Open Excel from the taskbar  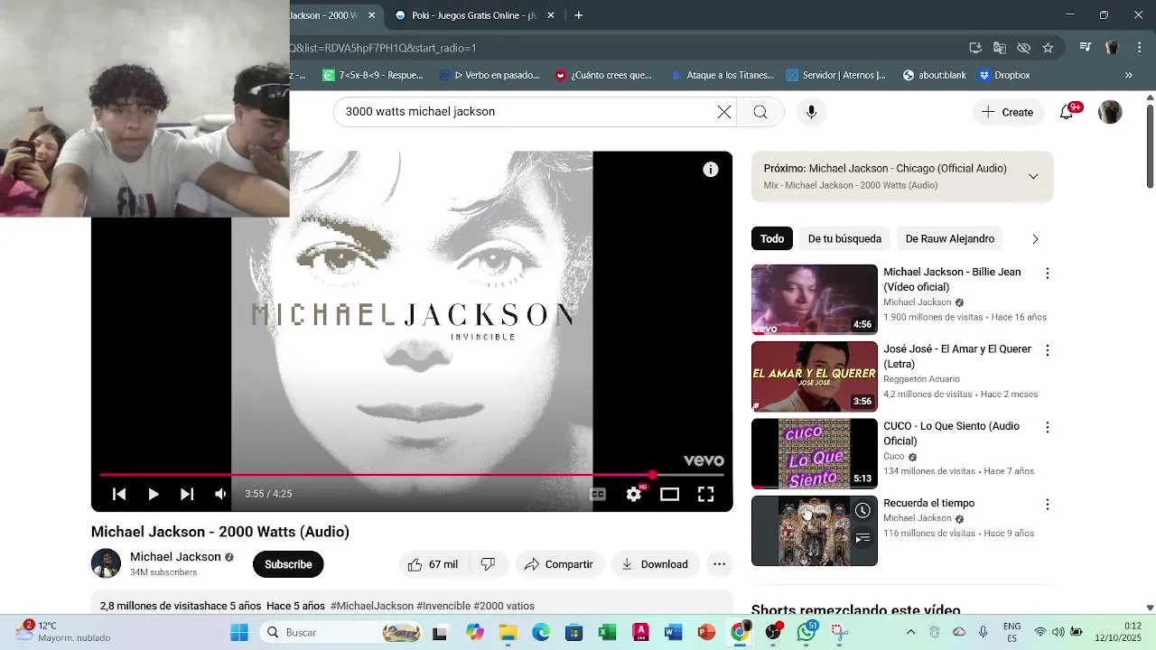coord(607,633)
